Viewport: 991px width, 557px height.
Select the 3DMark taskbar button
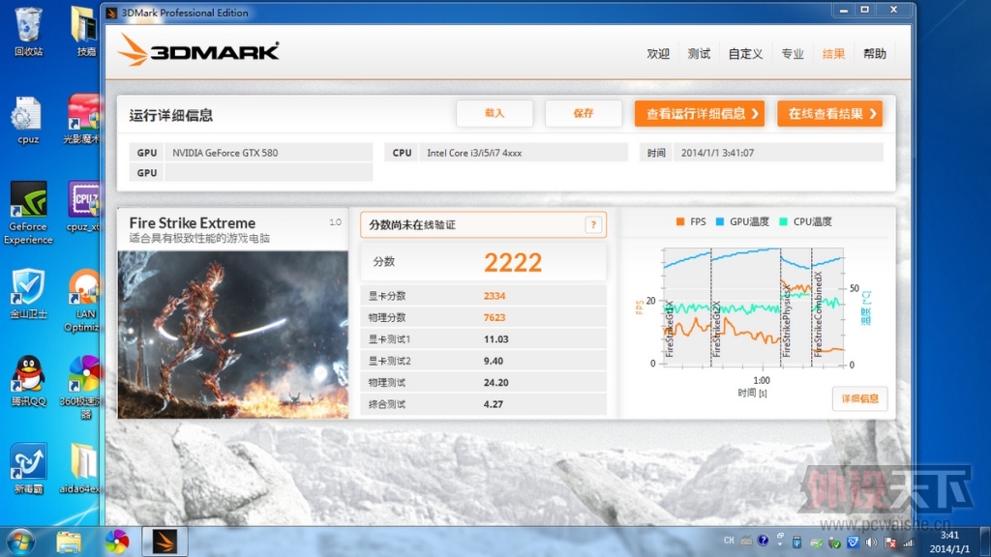pyautogui.click(x=165, y=542)
